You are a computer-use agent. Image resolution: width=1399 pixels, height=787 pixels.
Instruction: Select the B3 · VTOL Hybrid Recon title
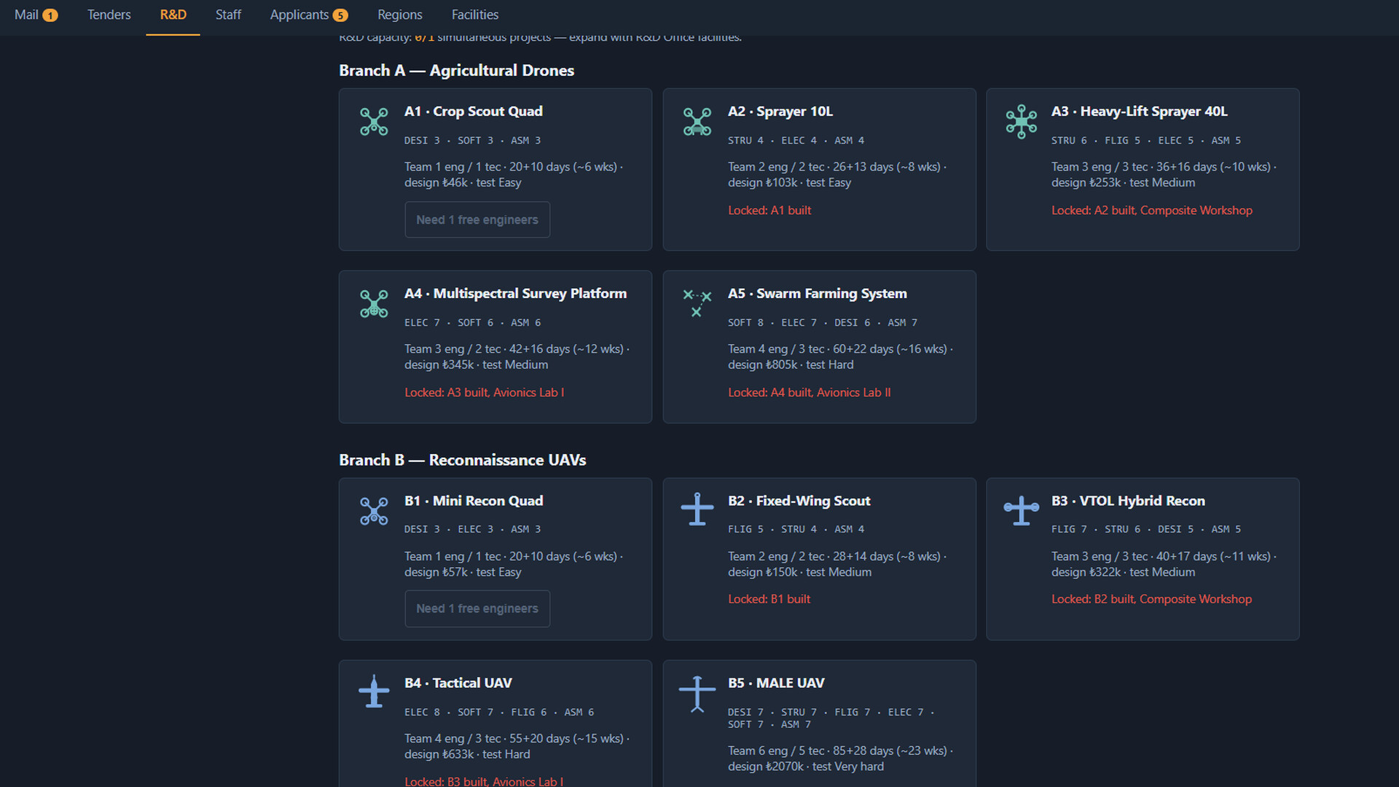[1129, 501]
